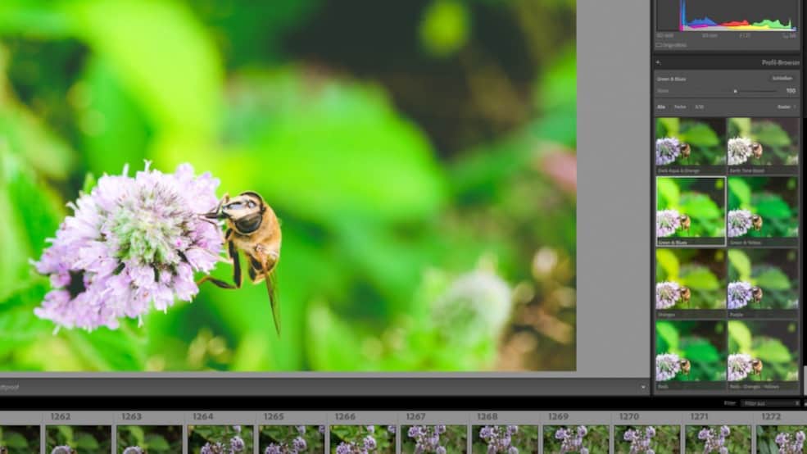Select filmstrip photo 1266
The width and height of the screenshot is (807, 454).
(x=362, y=439)
